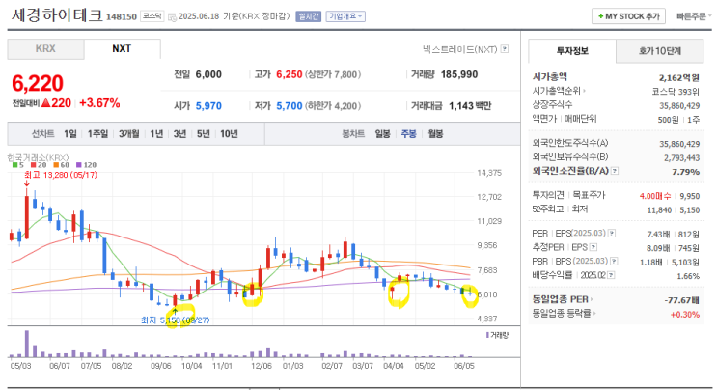Viewport: 717px width, 390px height.
Task: Click the 시가 value 5,970
Action: 208,106
